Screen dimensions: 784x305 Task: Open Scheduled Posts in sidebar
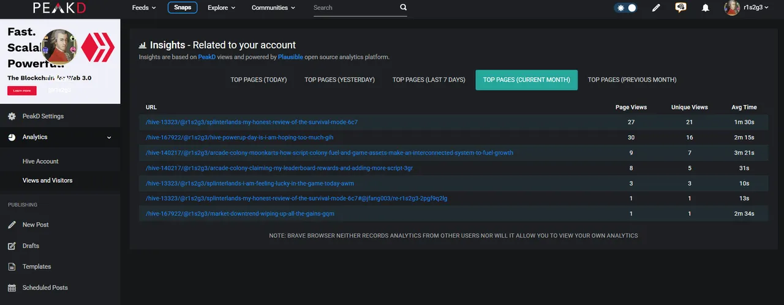click(x=45, y=288)
